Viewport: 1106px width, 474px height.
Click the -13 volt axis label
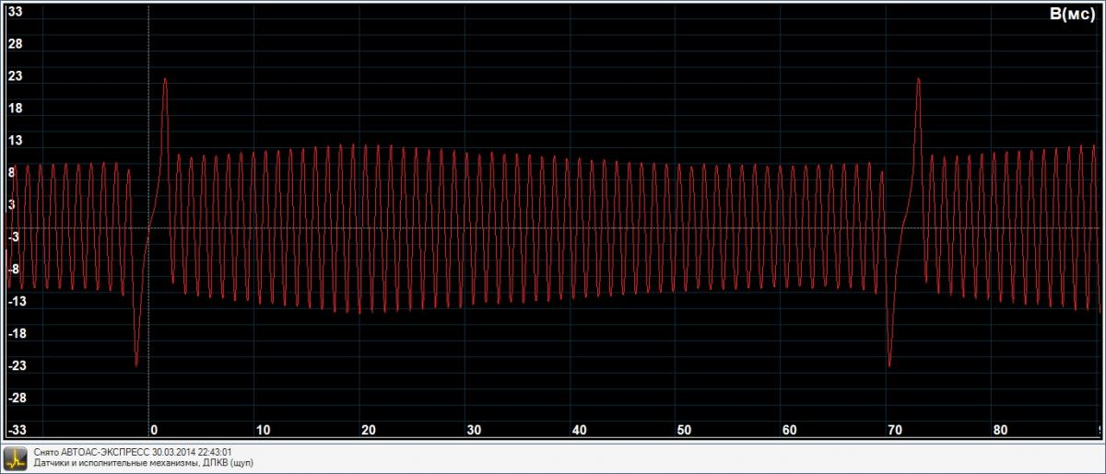pos(17,301)
